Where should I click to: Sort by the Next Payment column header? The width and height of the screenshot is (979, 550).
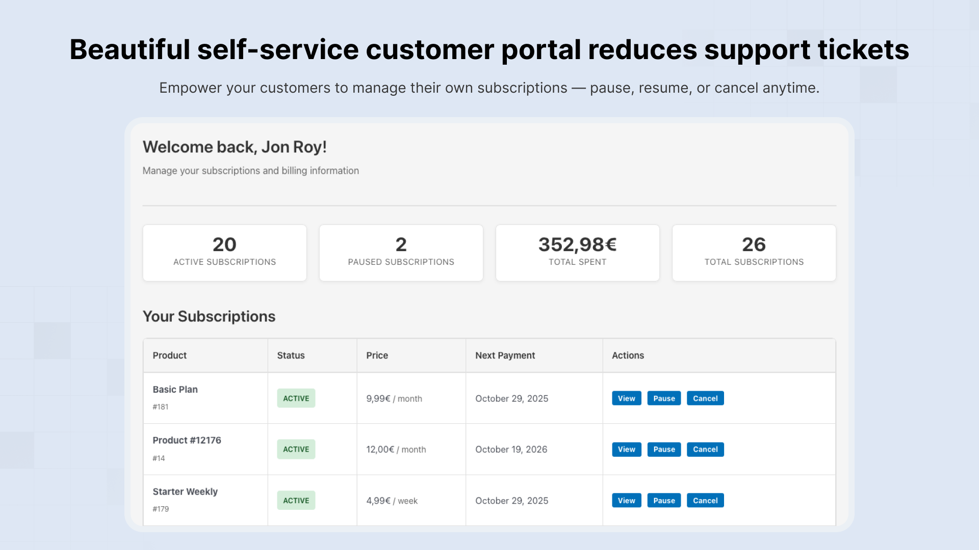[505, 355]
